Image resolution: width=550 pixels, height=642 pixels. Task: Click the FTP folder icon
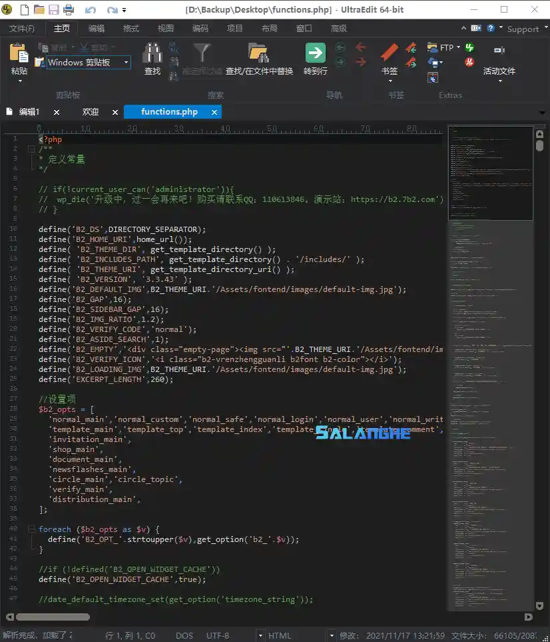432,47
